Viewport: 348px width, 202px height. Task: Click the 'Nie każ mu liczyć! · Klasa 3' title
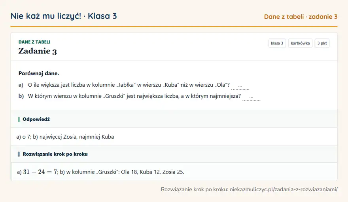point(64,16)
